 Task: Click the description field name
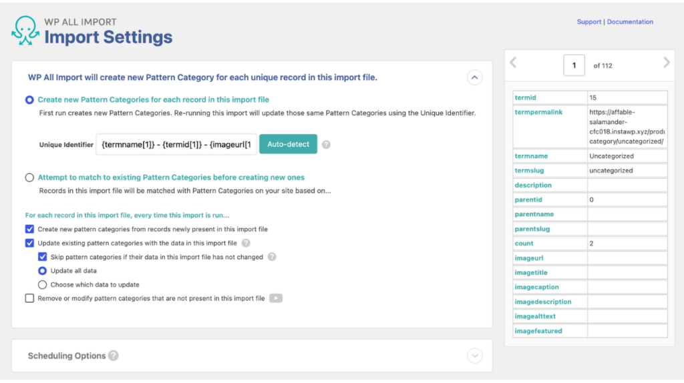click(533, 185)
